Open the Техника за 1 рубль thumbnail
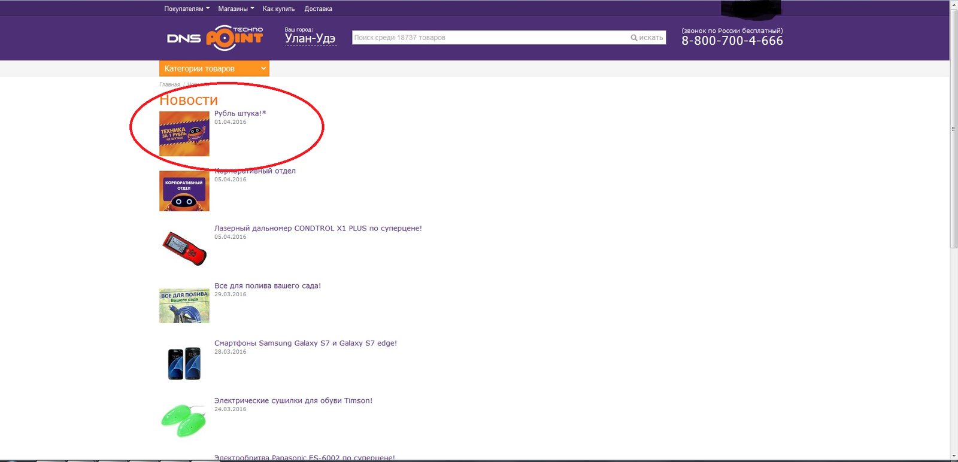 point(184,133)
